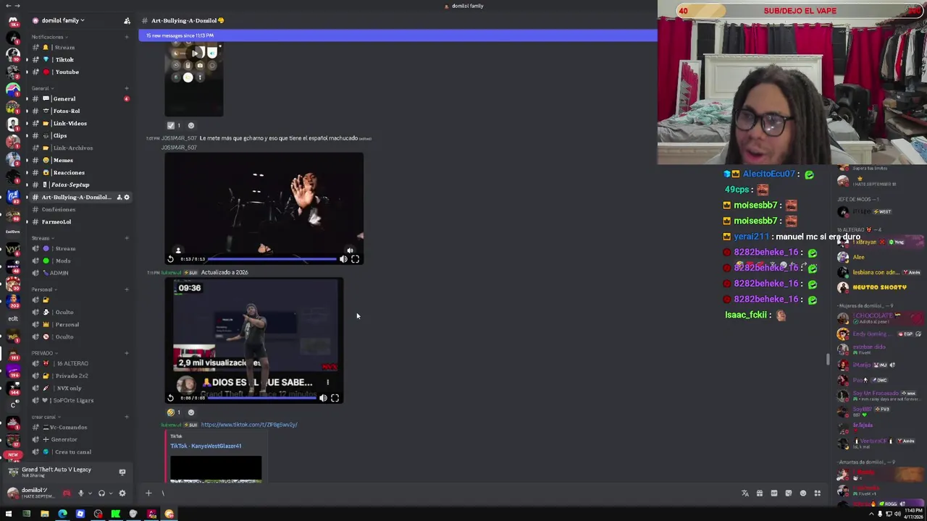Click the 15 new messages banner
Image resolution: width=927 pixels, height=521 pixels.
click(398, 35)
